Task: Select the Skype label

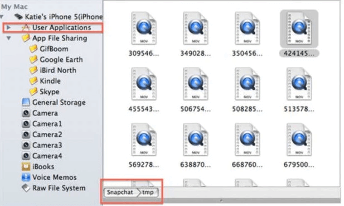Action: coord(50,92)
